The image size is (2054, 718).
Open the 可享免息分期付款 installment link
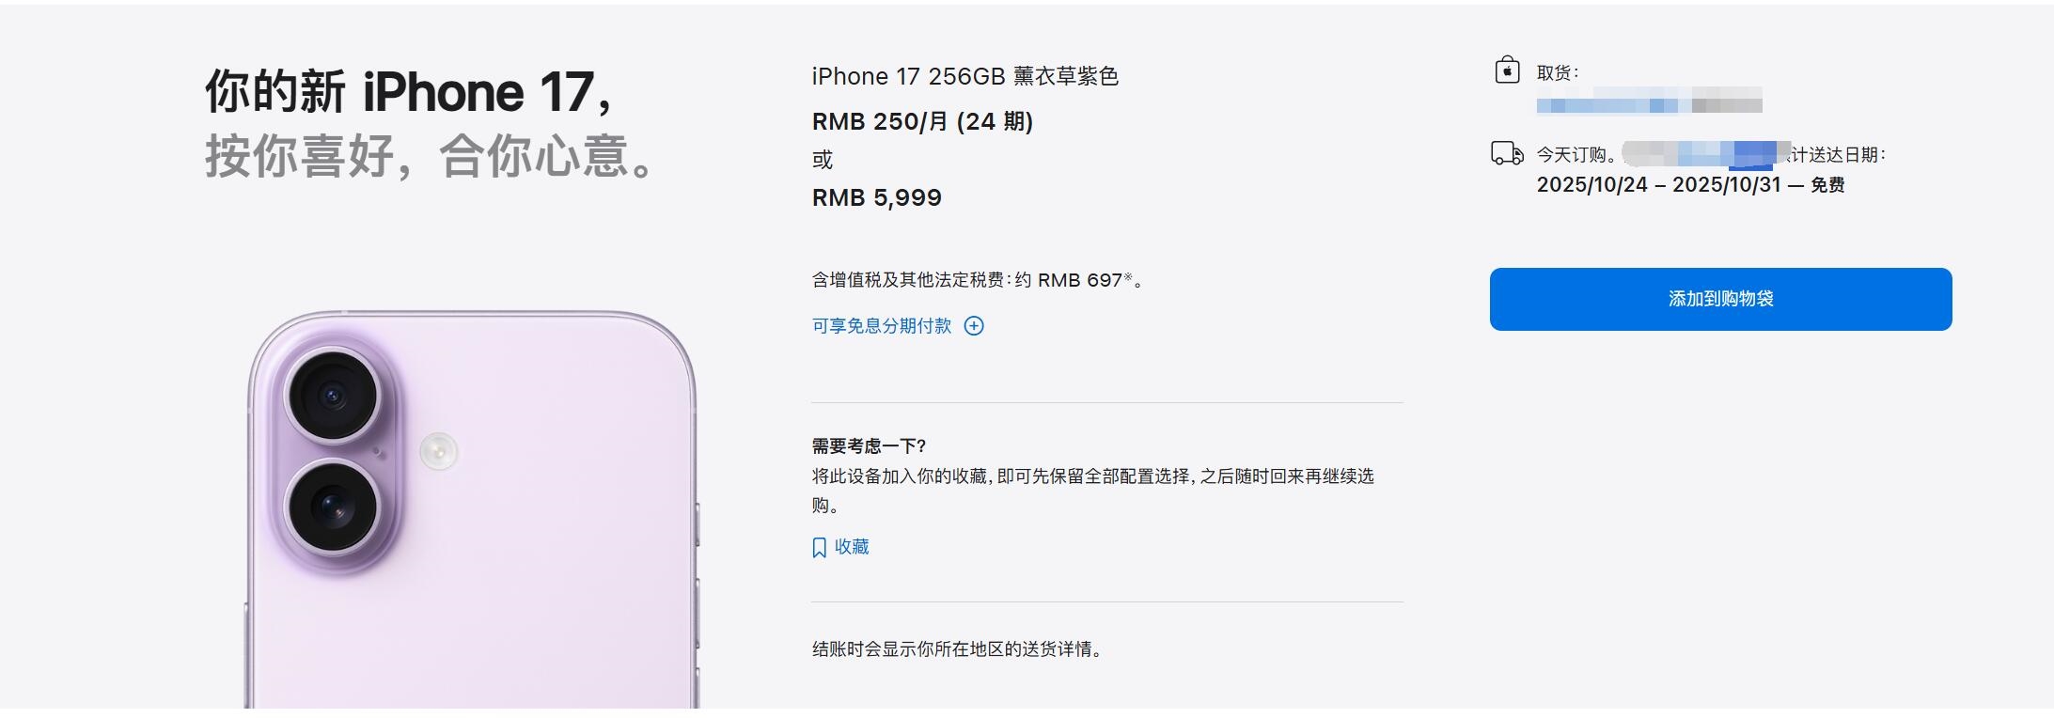(x=882, y=326)
